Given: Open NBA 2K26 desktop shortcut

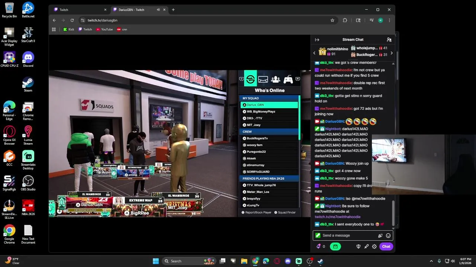Looking at the screenshot, I should tap(28, 208).
